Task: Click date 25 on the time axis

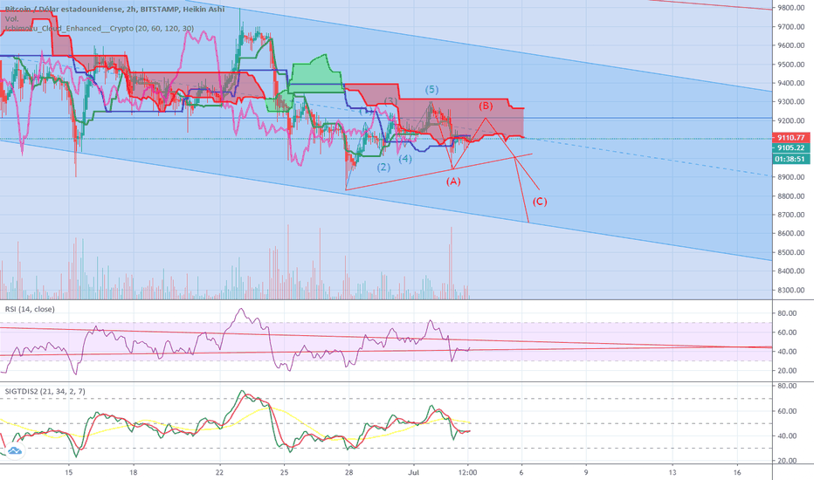Action: 284,472
